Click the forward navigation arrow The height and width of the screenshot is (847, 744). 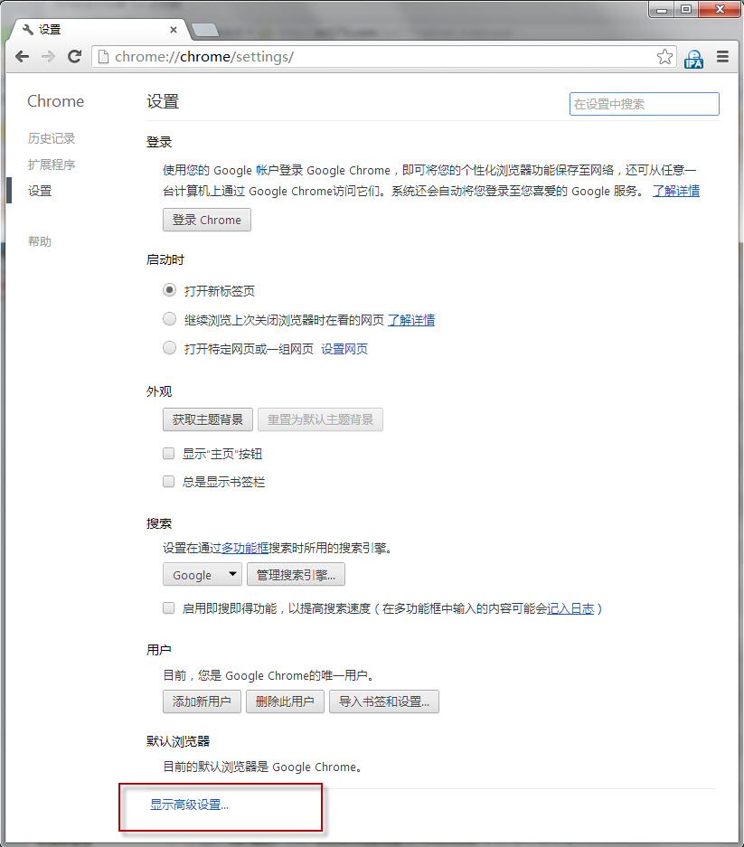[48, 57]
